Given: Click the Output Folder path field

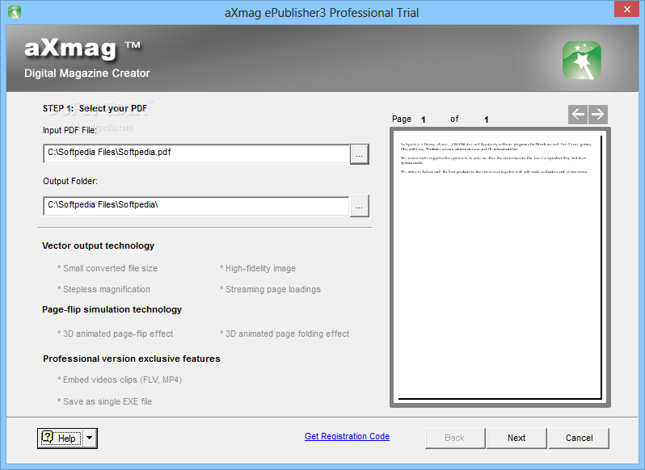Looking at the screenshot, I should [196, 205].
